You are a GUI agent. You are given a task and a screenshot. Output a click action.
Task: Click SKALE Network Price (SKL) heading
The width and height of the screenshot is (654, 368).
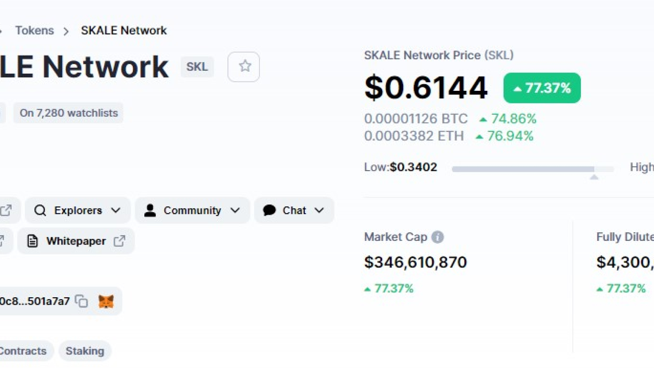pos(439,55)
